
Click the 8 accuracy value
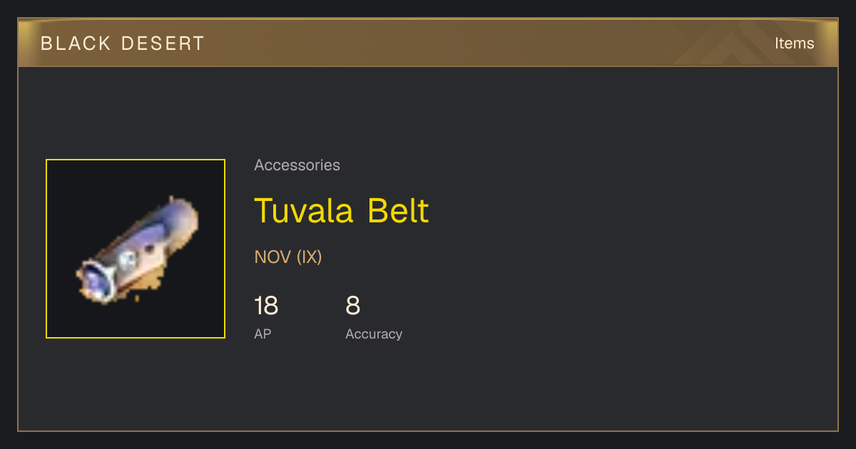[x=353, y=306]
